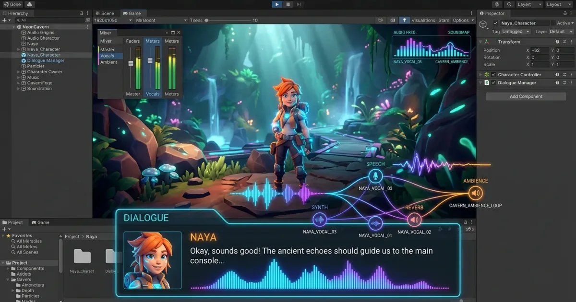This screenshot has width=576, height=302.
Task: Open Transform component help icon
Action: pos(558,42)
